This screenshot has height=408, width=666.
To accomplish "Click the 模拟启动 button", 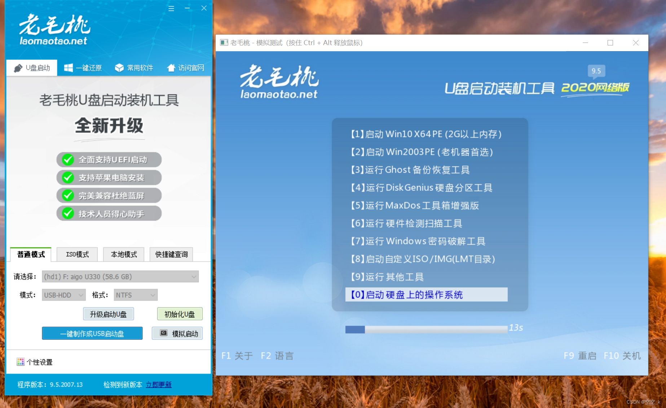I will (x=177, y=333).
